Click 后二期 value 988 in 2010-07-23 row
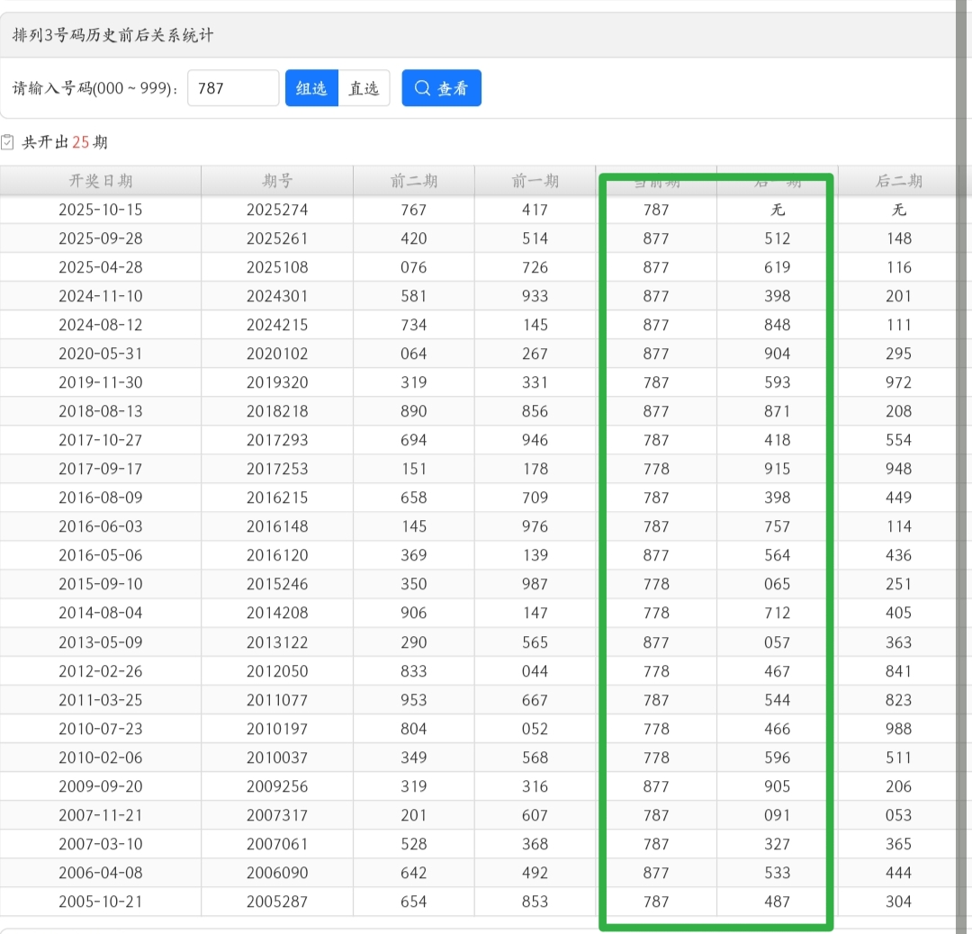The height and width of the screenshot is (934, 972). pos(899,729)
